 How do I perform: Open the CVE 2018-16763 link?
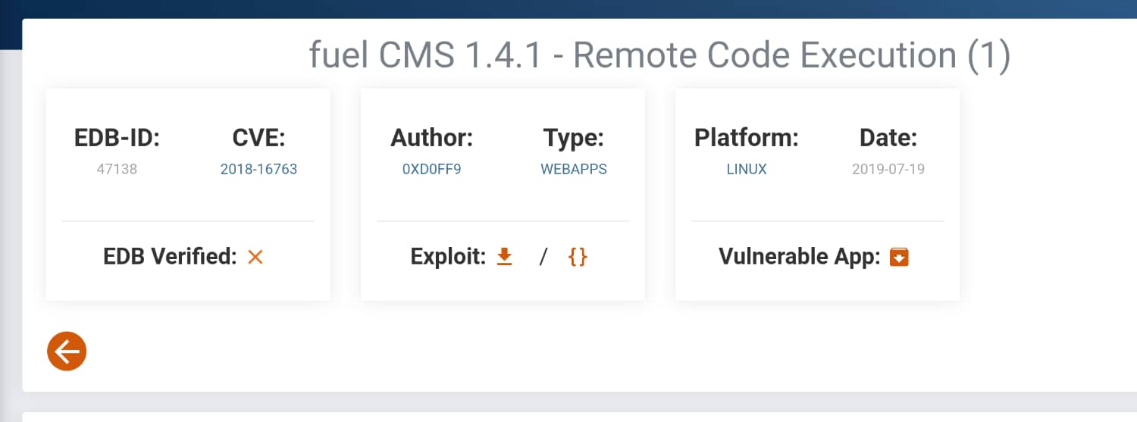coord(258,169)
